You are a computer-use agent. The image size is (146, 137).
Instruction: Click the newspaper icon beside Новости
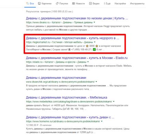(74, 3)
